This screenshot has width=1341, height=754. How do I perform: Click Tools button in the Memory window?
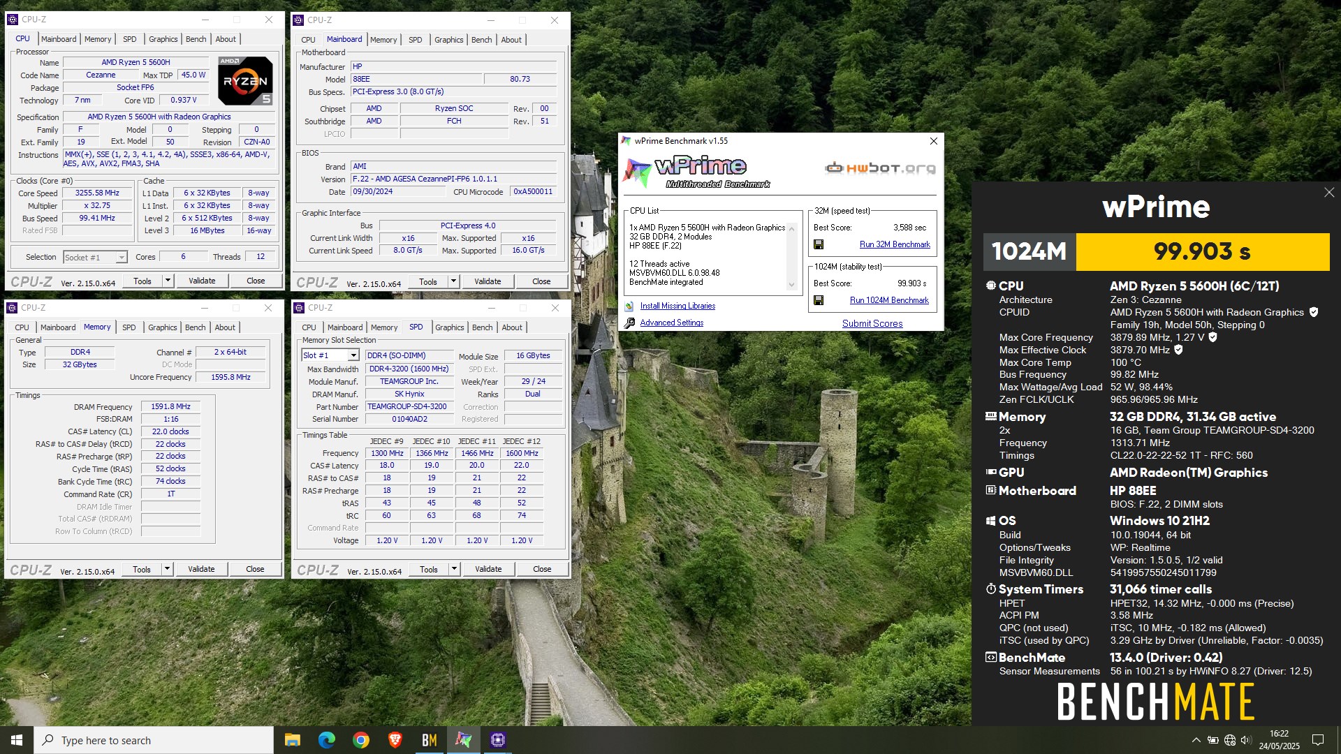click(142, 569)
